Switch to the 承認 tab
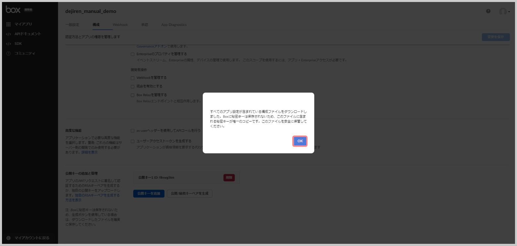Viewport: 517px width, 246px height. (x=144, y=25)
